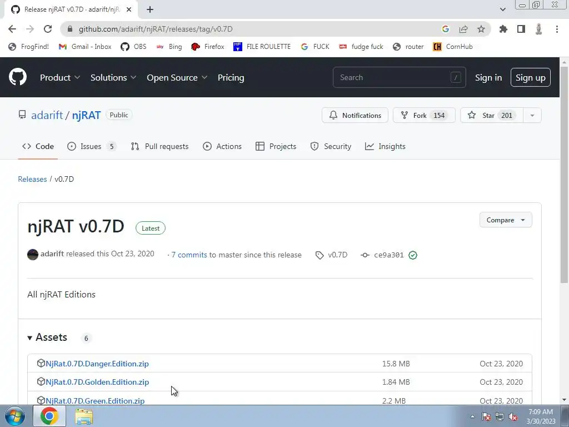The image size is (569, 427).
Task: Expand the Product dropdown menu
Action: 60,77
